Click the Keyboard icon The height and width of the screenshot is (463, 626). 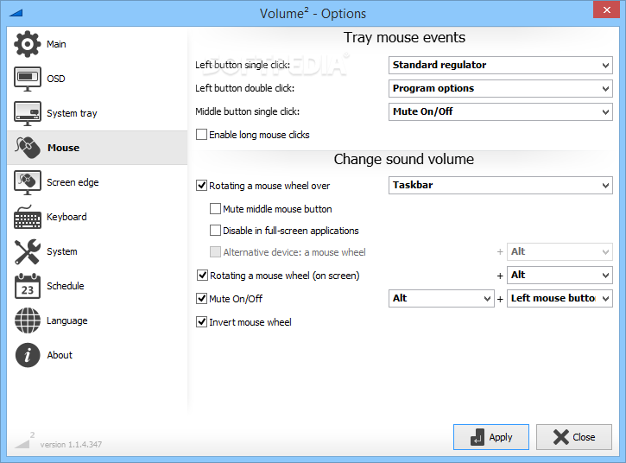point(27,217)
